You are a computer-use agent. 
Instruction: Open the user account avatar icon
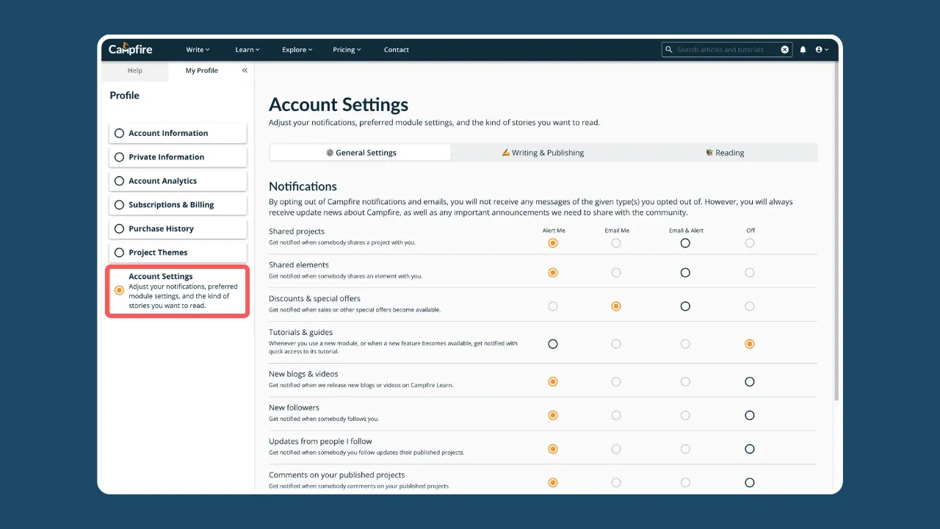(x=820, y=49)
